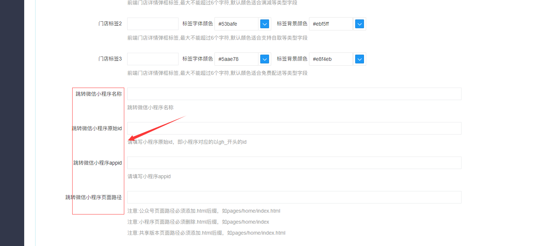
Task: Click the 门店标签3 label
Action: pos(110,59)
